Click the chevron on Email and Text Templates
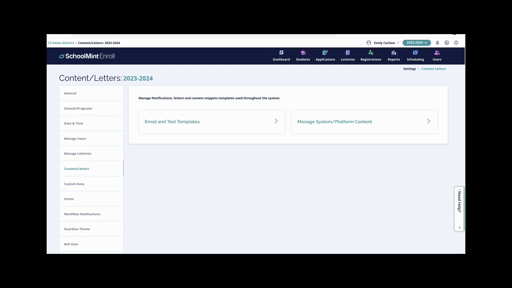512x288 pixels. click(276, 121)
